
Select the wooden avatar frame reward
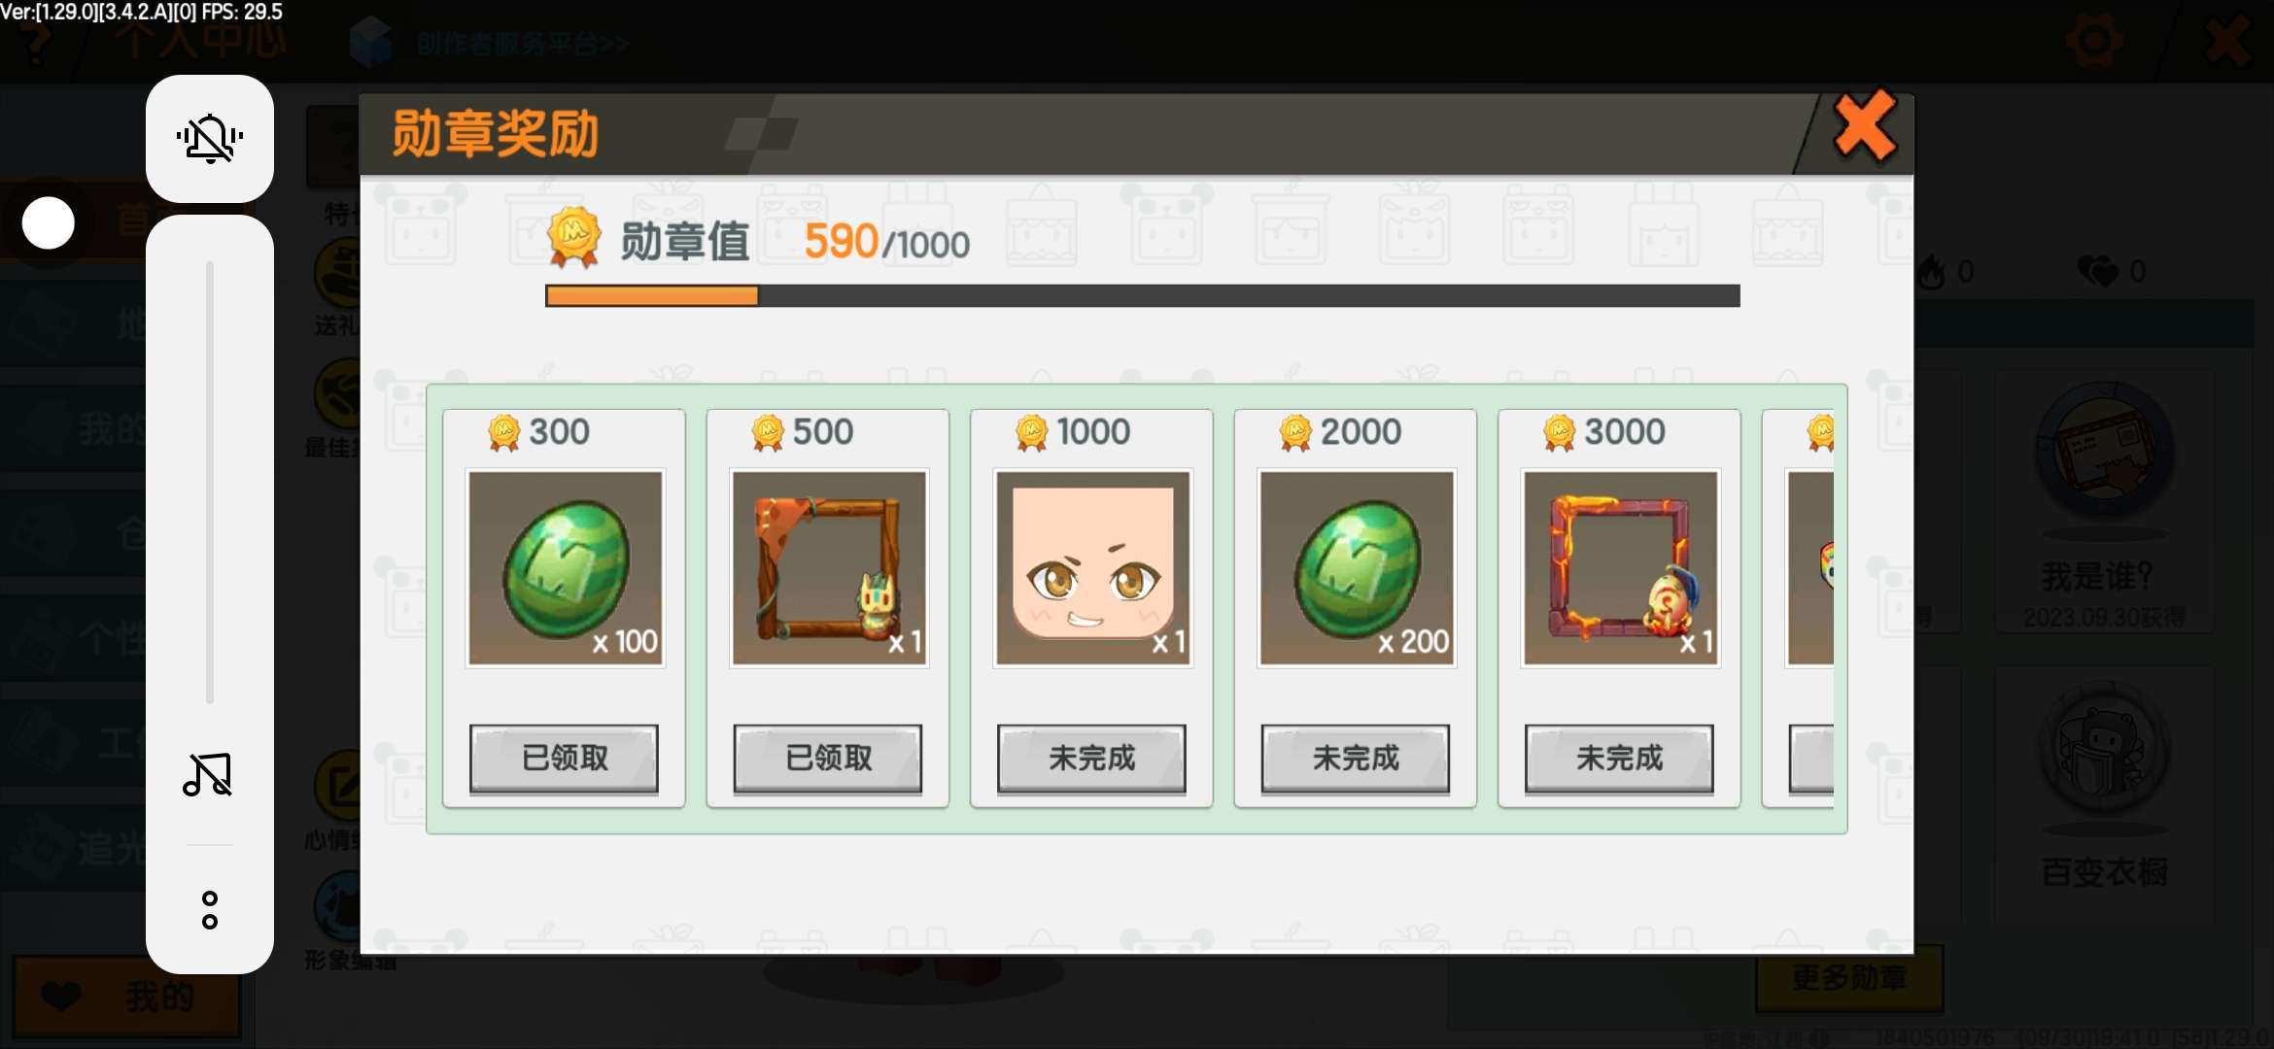click(829, 568)
